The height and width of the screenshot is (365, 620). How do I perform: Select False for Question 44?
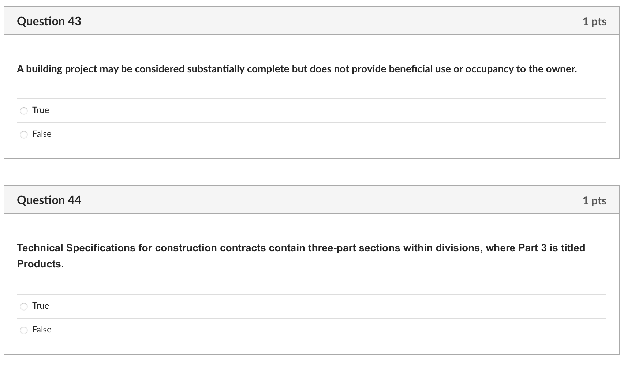(x=24, y=330)
